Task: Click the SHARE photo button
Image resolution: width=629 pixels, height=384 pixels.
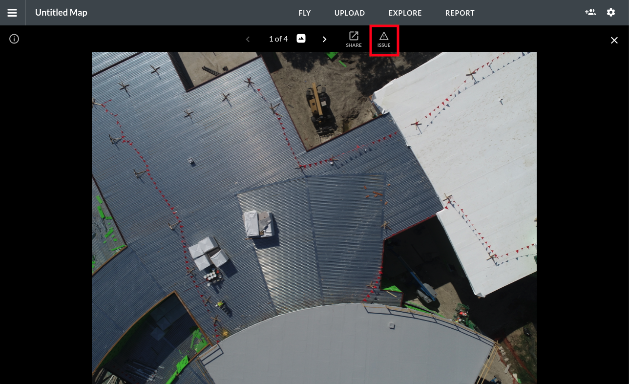Action: (354, 40)
